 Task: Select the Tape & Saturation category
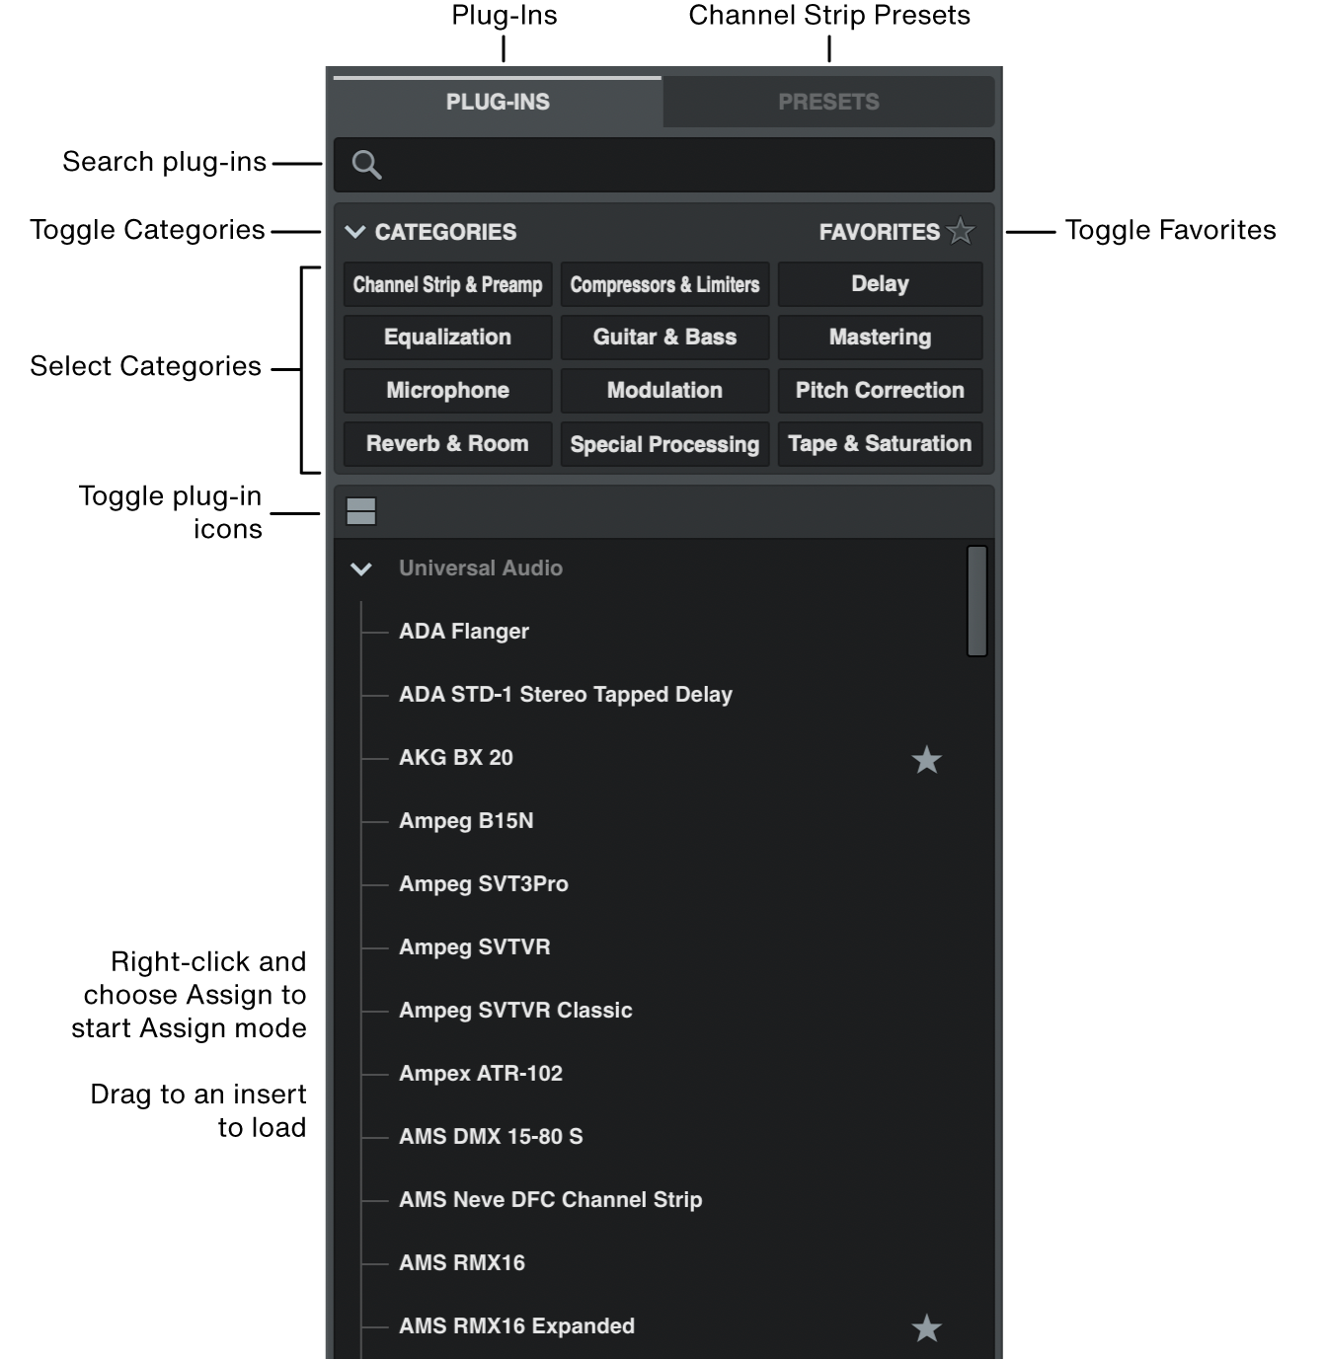pos(880,444)
